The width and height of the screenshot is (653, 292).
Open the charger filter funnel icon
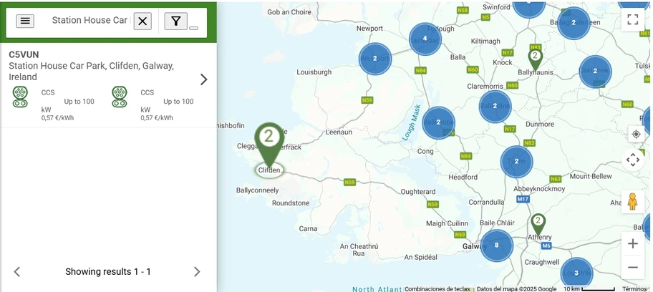pyautogui.click(x=175, y=21)
